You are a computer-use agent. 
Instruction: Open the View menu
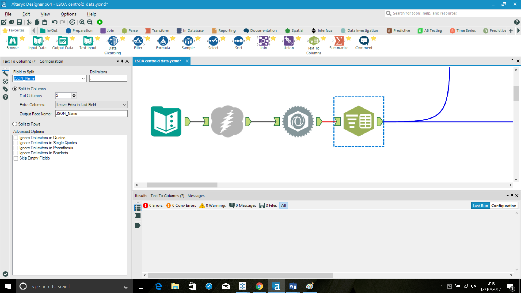(45, 14)
